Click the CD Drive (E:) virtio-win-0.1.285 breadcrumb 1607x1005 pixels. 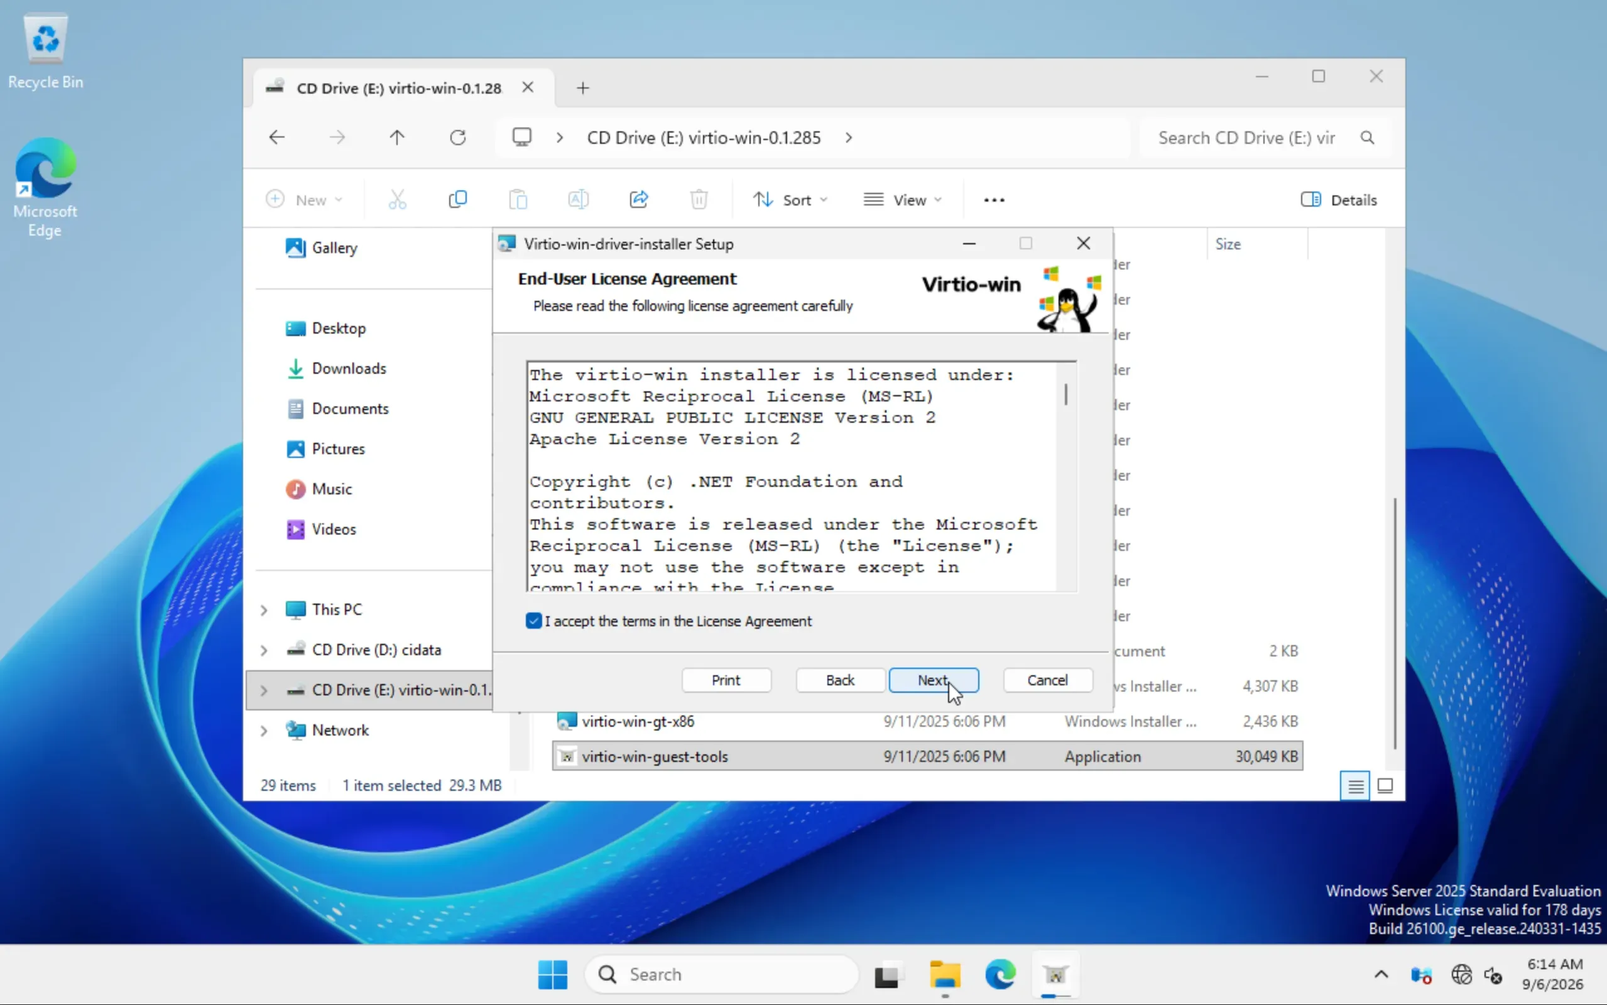pyautogui.click(x=703, y=138)
